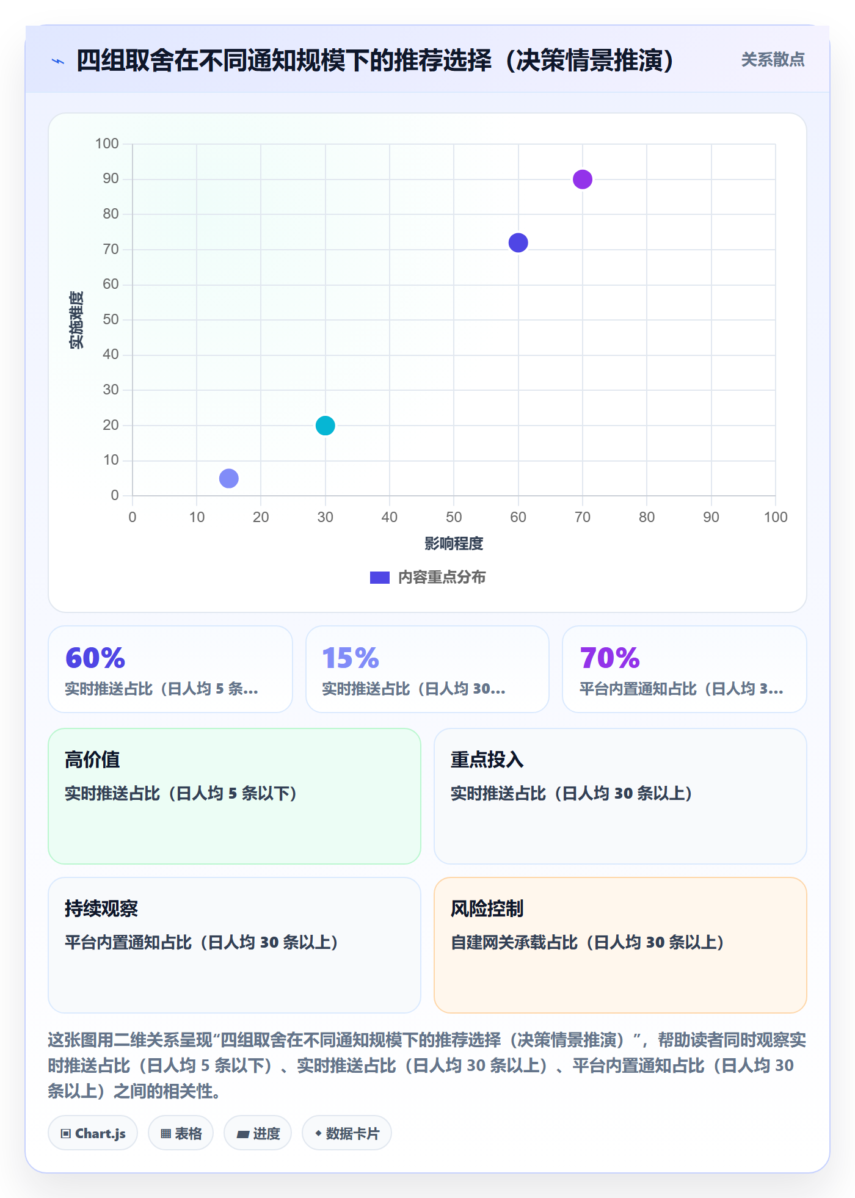The height and width of the screenshot is (1198, 855).
Task: Click 自建网关承载占比（日人均 30 条以上） text
Action: (x=588, y=942)
